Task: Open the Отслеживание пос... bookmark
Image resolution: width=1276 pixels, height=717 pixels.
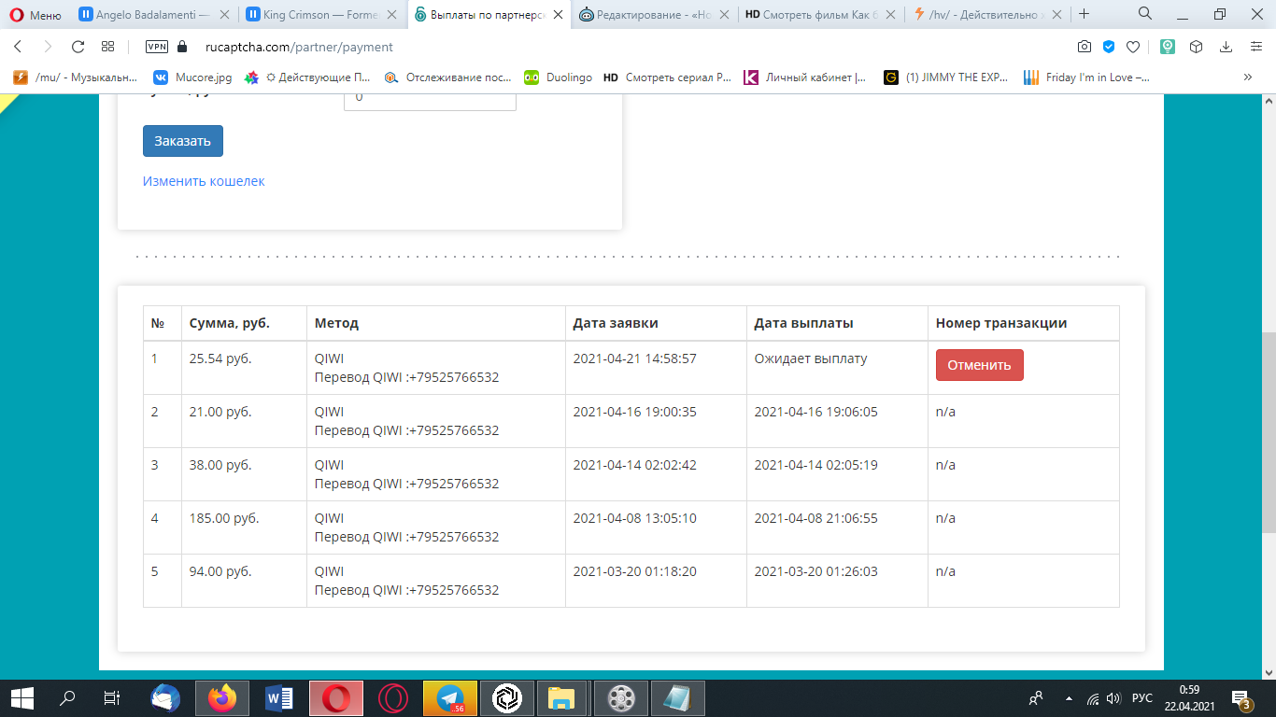Action: point(447,77)
